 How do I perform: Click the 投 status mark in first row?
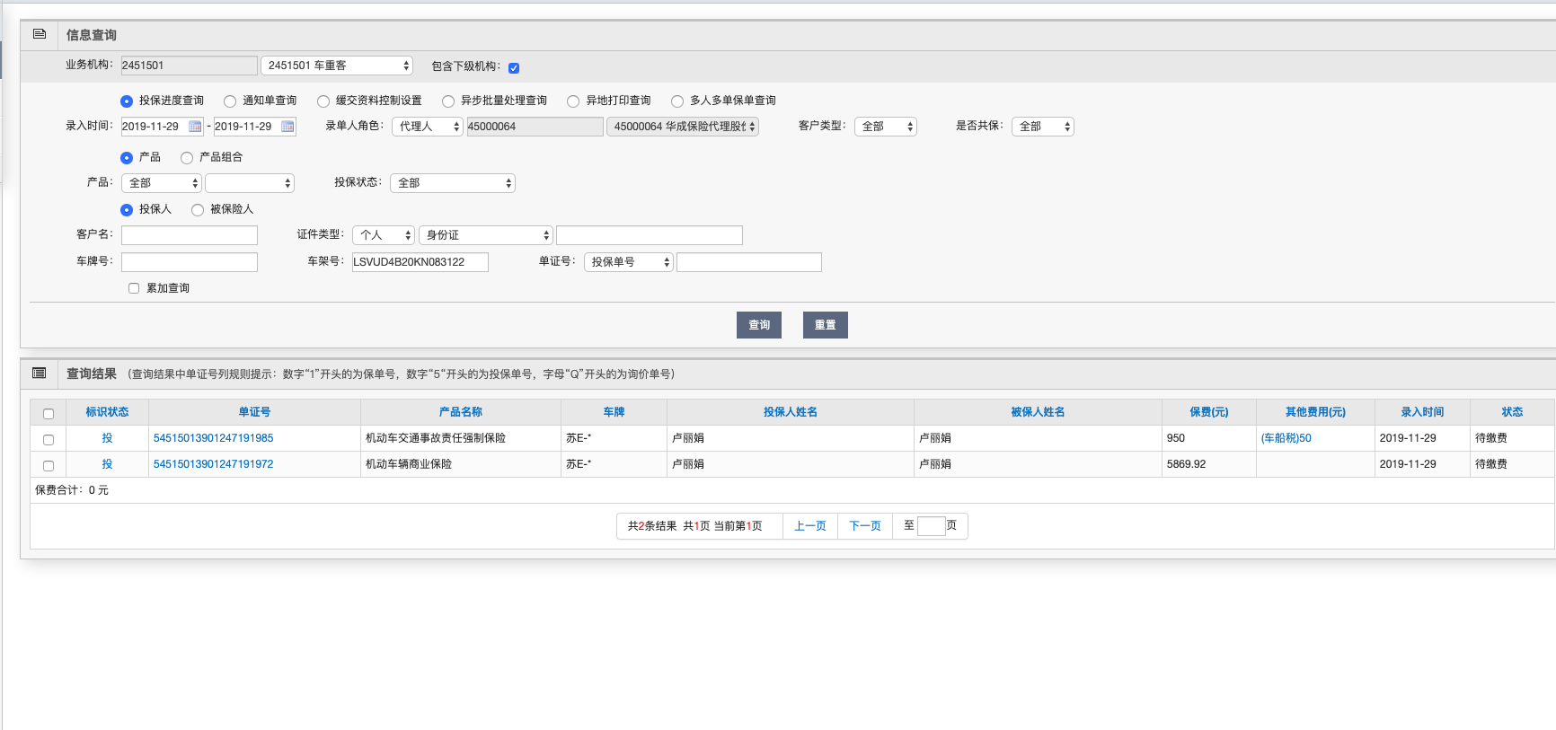pyautogui.click(x=107, y=438)
